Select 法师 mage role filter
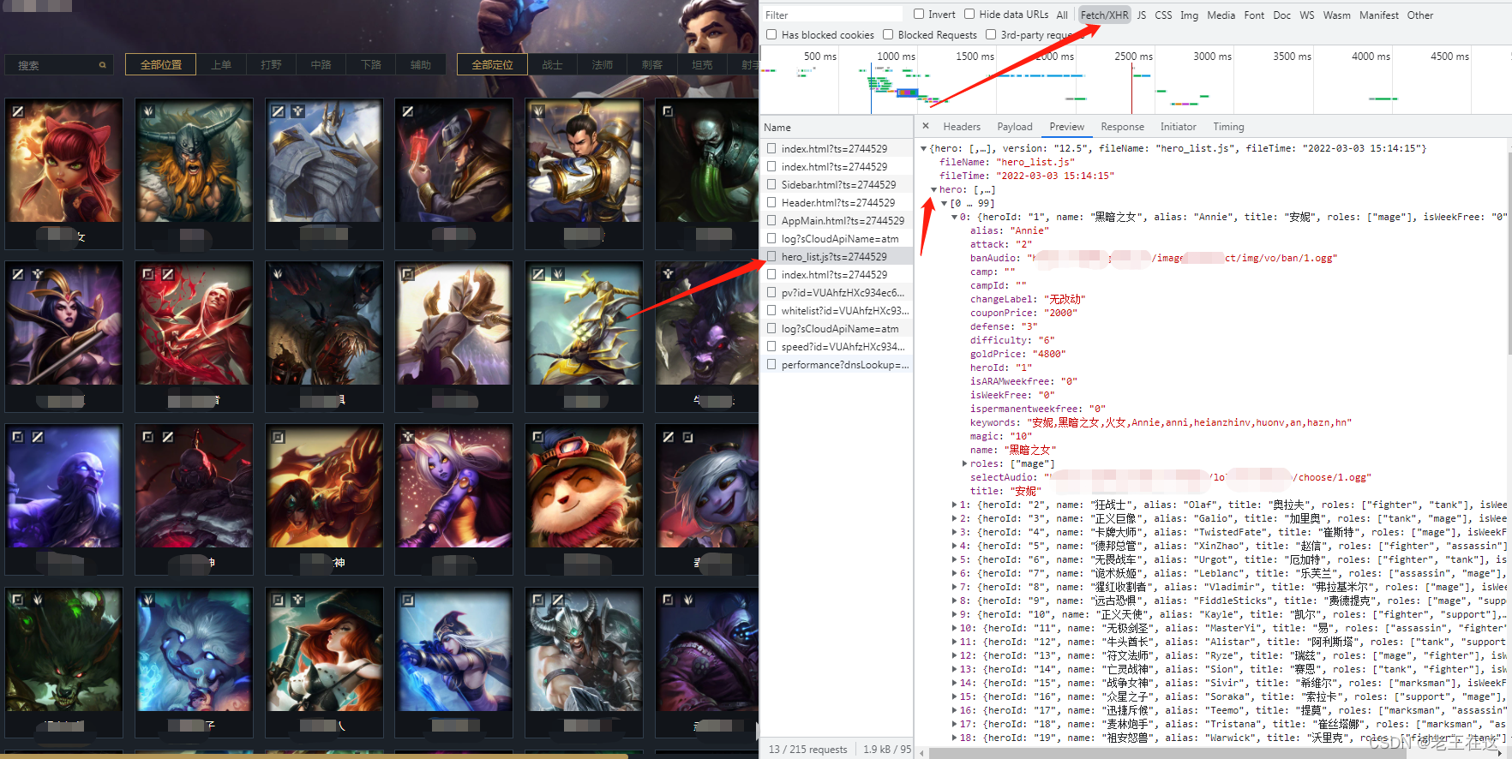 point(602,64)
